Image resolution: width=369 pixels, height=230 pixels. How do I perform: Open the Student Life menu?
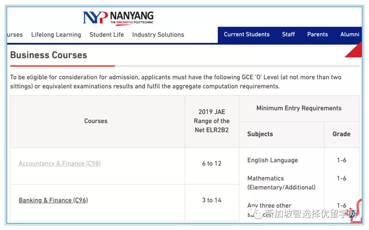(107, 34)
